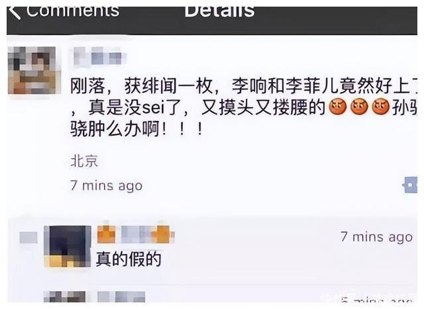Viewport: 424px width, 309px height.
Task: Tap the first angry emoji in post
Action: pyautogui.click(x=337, y=107)
